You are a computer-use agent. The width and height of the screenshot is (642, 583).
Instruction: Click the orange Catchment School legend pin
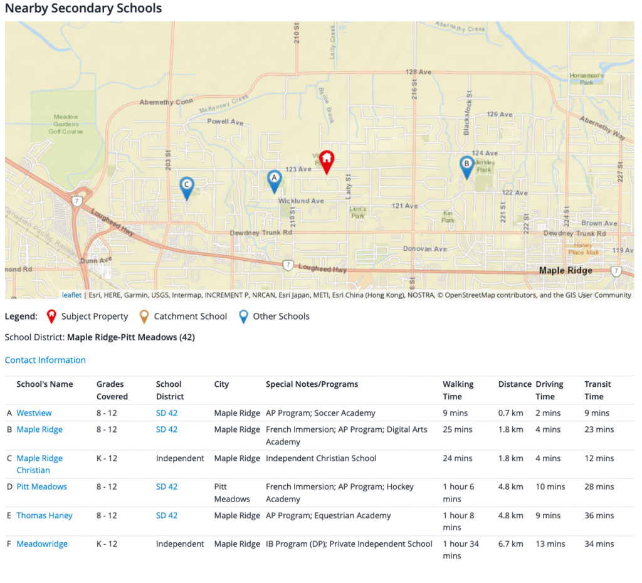point(144,317)
